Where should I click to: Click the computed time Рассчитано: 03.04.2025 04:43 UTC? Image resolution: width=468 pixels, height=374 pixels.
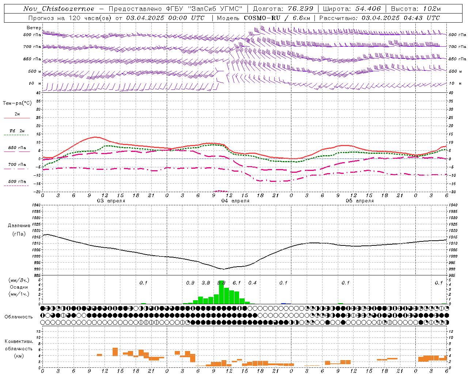379,18
